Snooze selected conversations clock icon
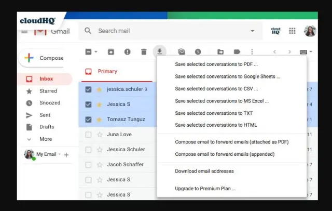332x211 pixels. (x=198, y=52)
